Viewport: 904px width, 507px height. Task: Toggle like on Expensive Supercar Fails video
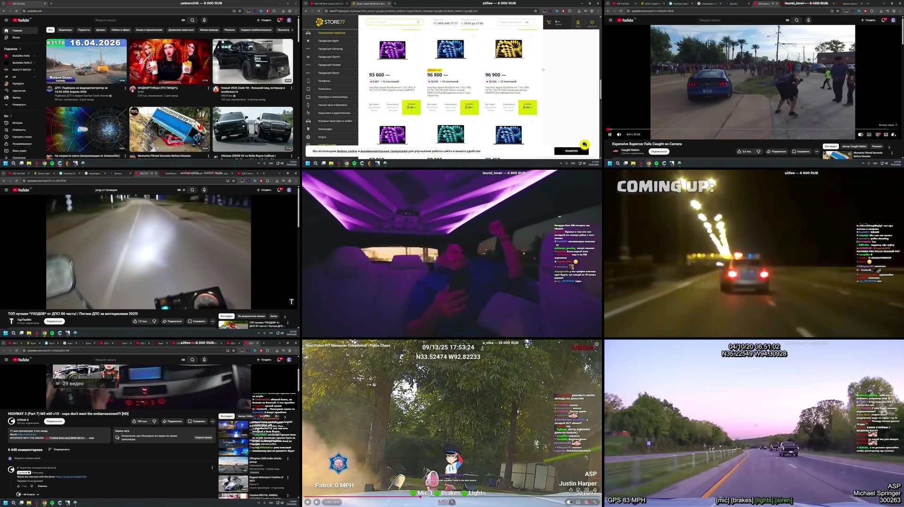739,151
